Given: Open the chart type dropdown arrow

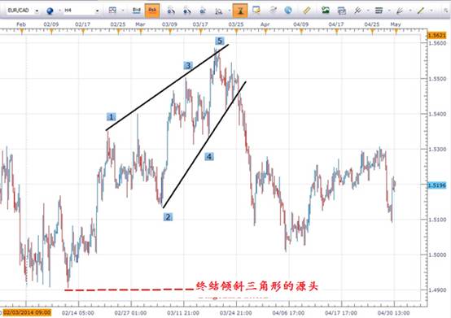Looking at the screenshot, I should (123, 11).
